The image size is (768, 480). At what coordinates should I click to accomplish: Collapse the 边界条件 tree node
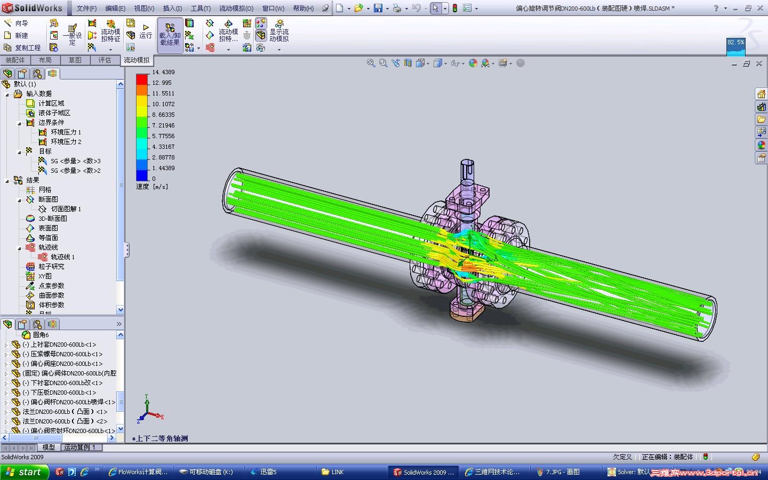pos(20,123)
